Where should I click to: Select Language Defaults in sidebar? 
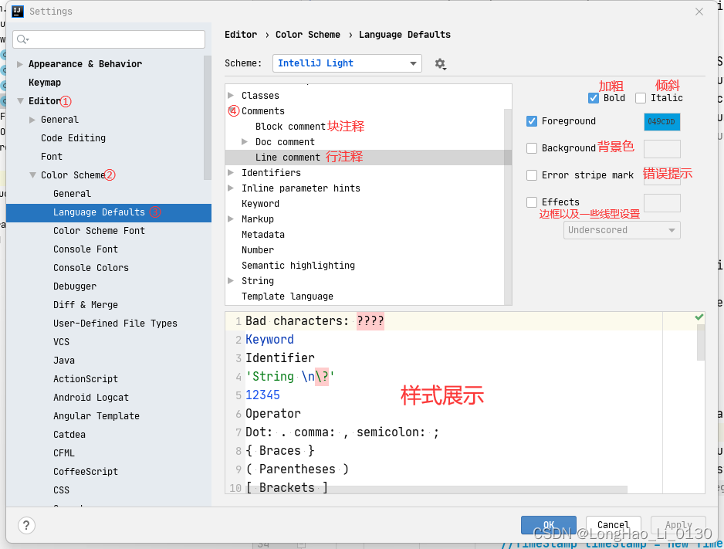(x=109, y=213)
